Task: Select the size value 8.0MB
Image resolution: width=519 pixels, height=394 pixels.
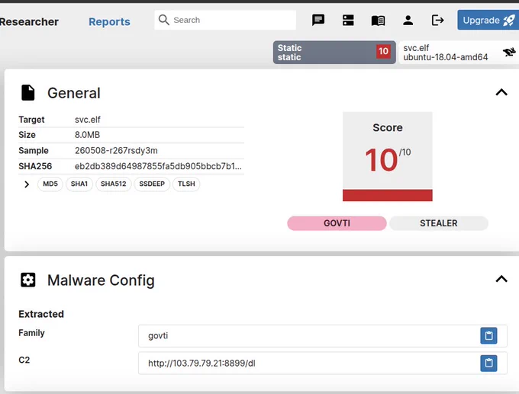Action: [x=87, y=135]
